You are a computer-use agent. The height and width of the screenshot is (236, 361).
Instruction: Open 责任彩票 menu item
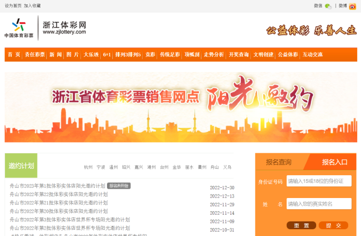(35, 54)
